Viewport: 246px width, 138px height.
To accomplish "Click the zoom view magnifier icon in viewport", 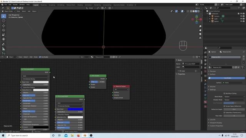I will click(200, 26).
